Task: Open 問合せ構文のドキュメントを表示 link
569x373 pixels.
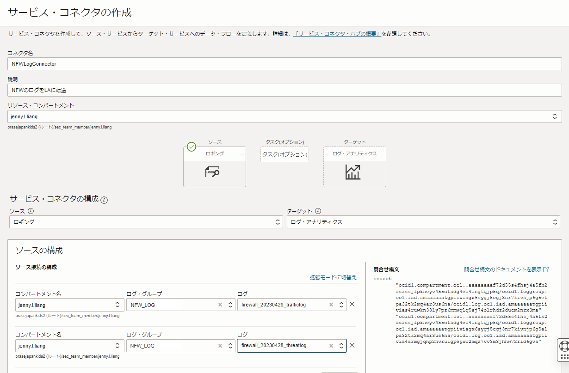Action: click(506, 269)
